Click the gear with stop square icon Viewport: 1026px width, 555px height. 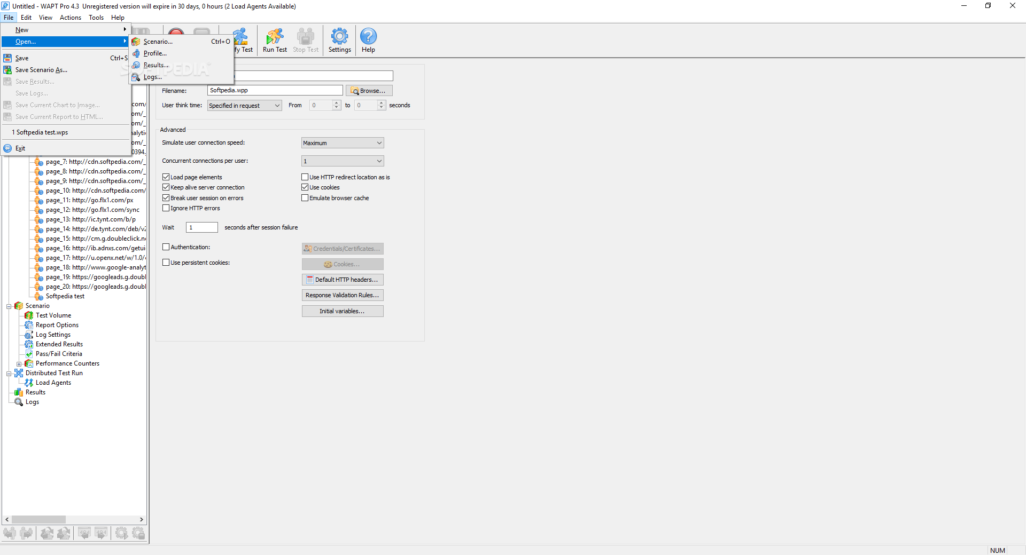pos(138,533)
